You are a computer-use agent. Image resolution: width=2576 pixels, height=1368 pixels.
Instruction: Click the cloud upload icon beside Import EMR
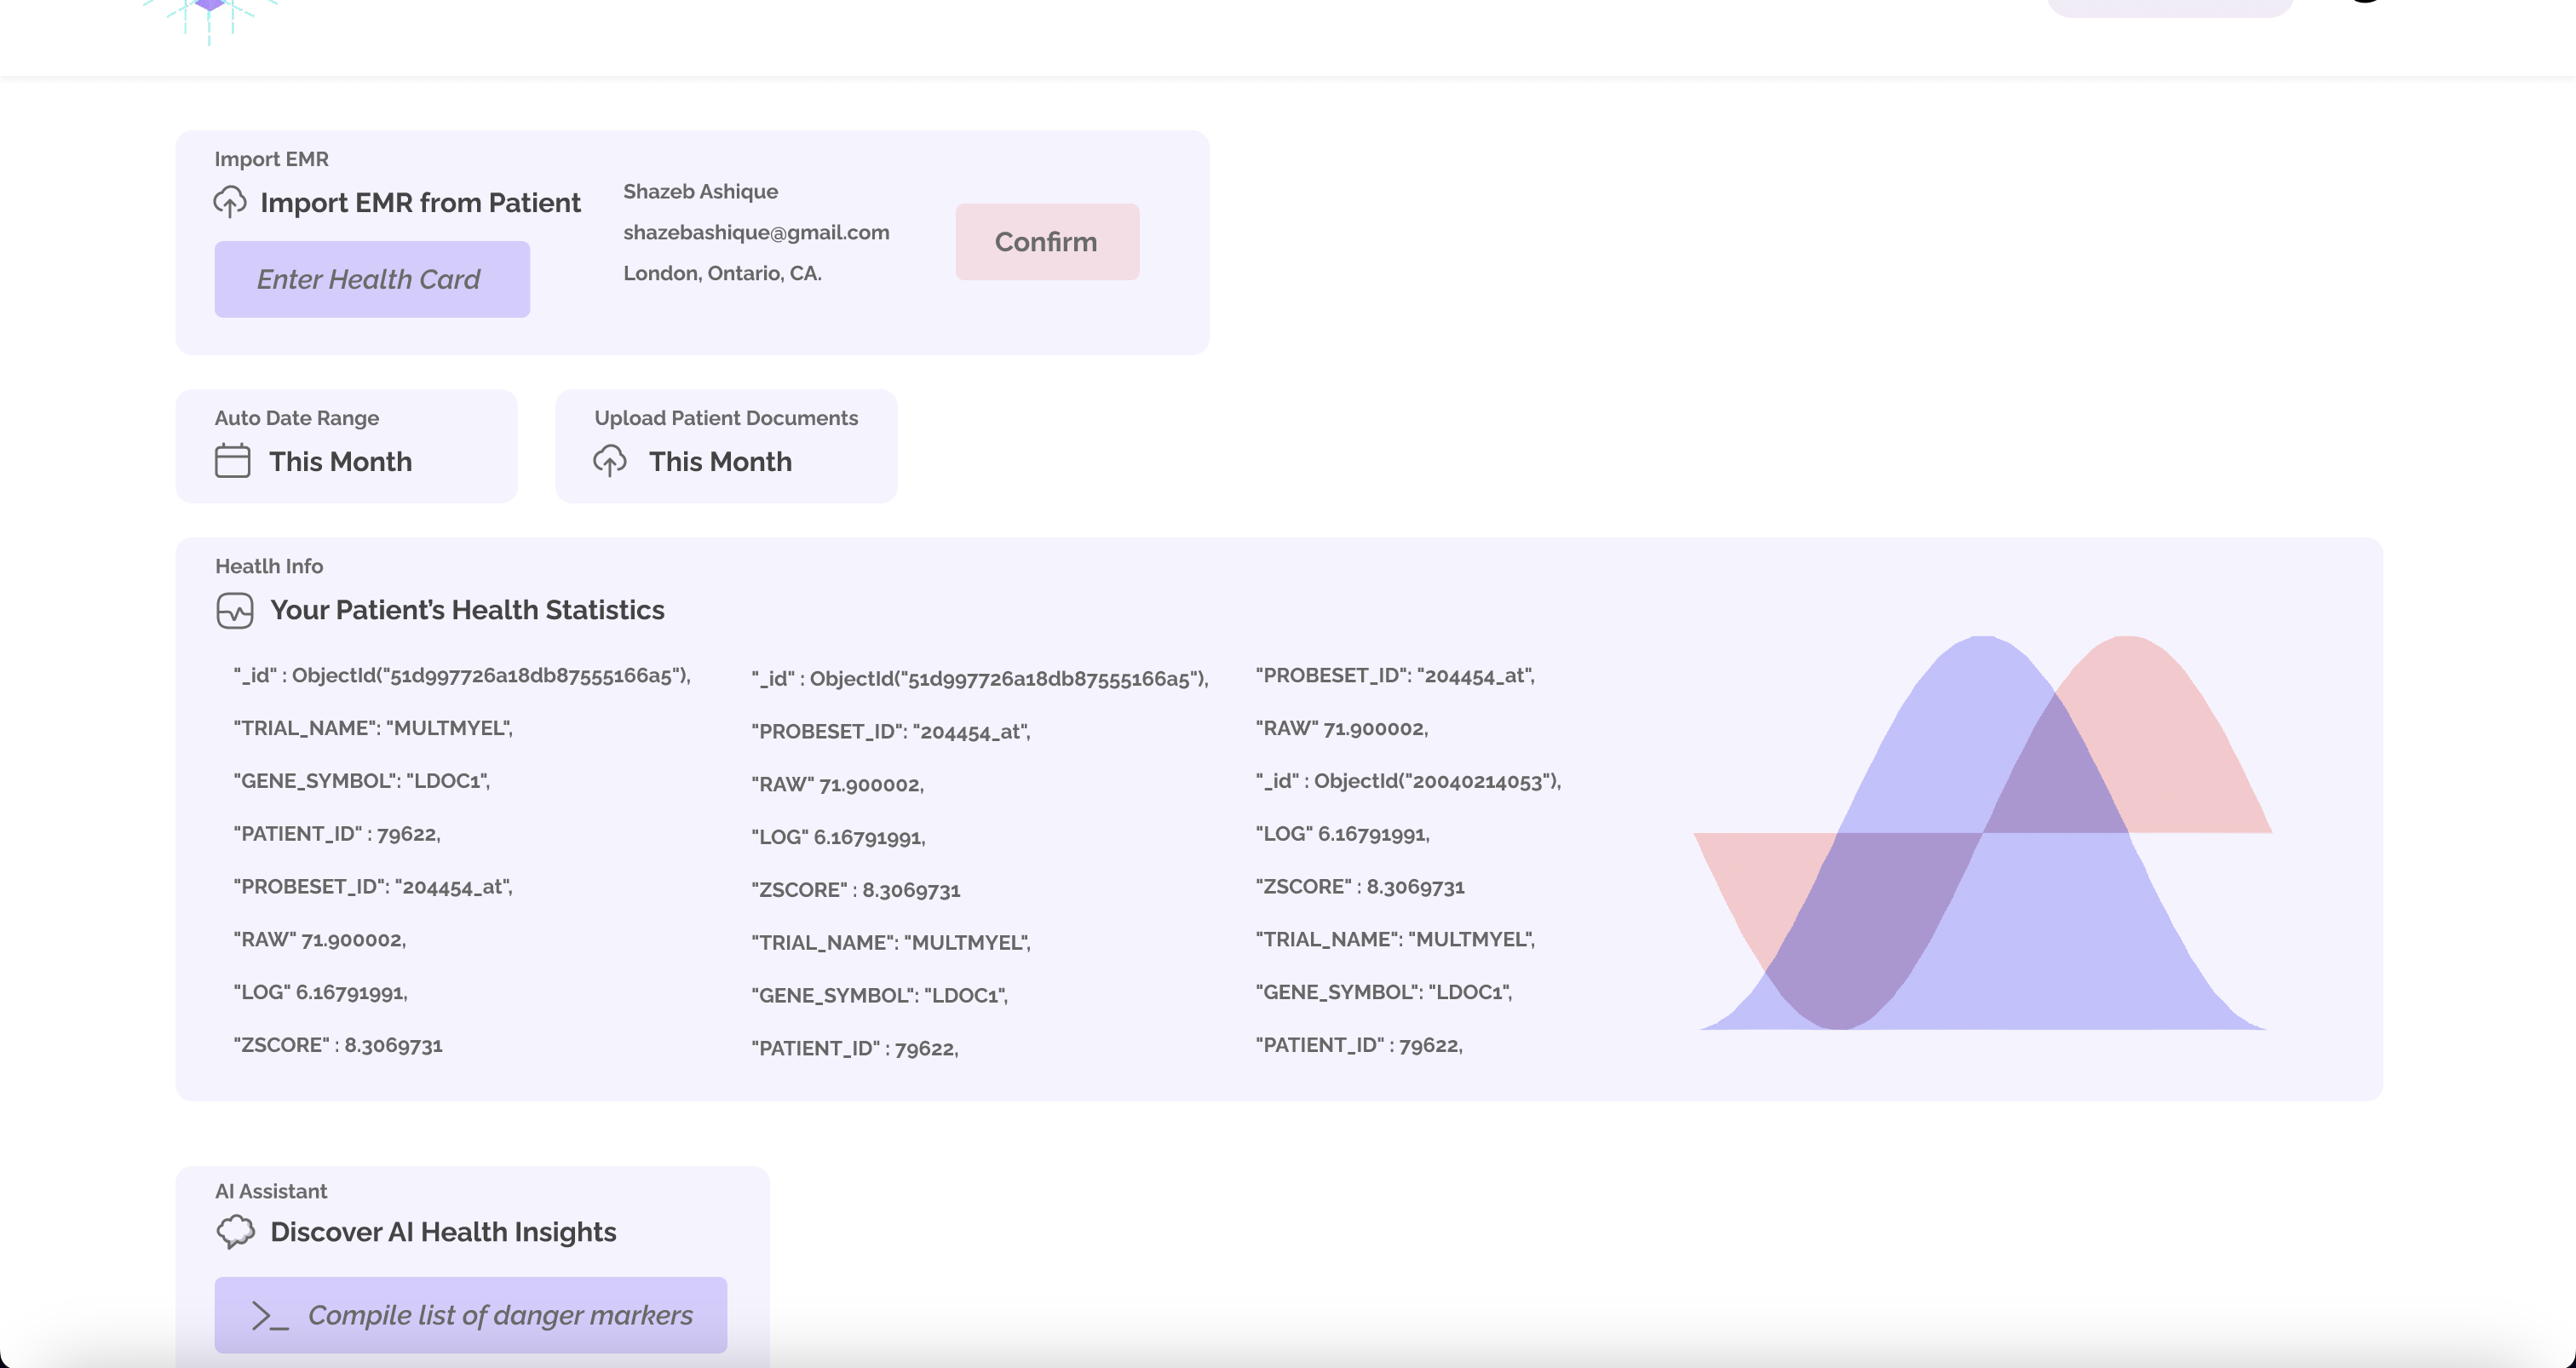click(x=229, y=202)
